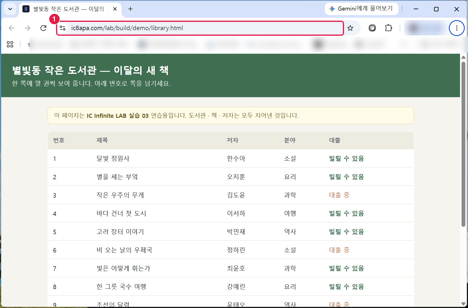Click the 저자 column header
This screenshot has height=308, width=468.
pyautogui.click(x=233, y=140)
